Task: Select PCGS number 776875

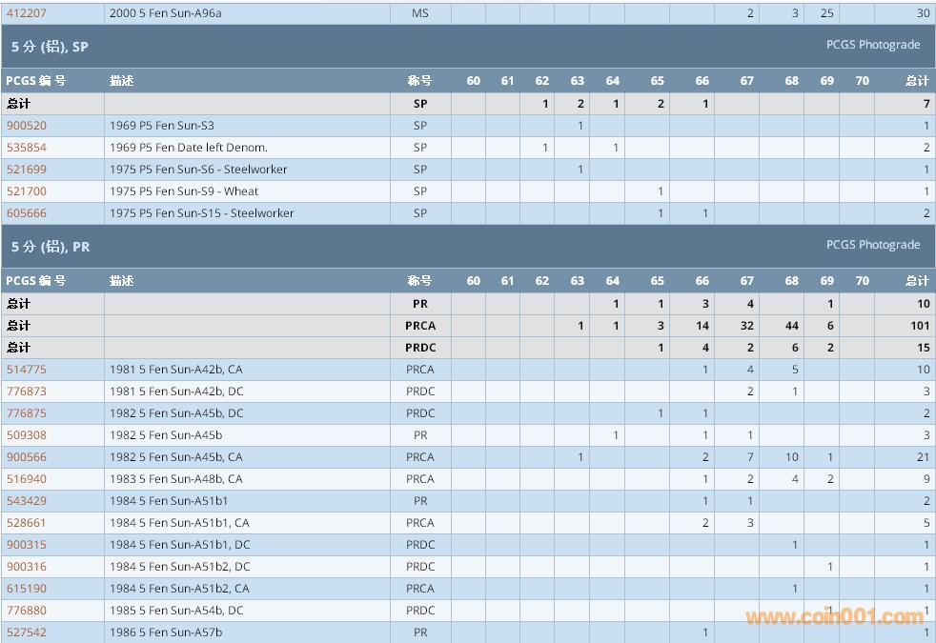Action: point(26,413)
